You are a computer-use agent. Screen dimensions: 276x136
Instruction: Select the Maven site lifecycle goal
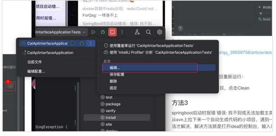106,124
